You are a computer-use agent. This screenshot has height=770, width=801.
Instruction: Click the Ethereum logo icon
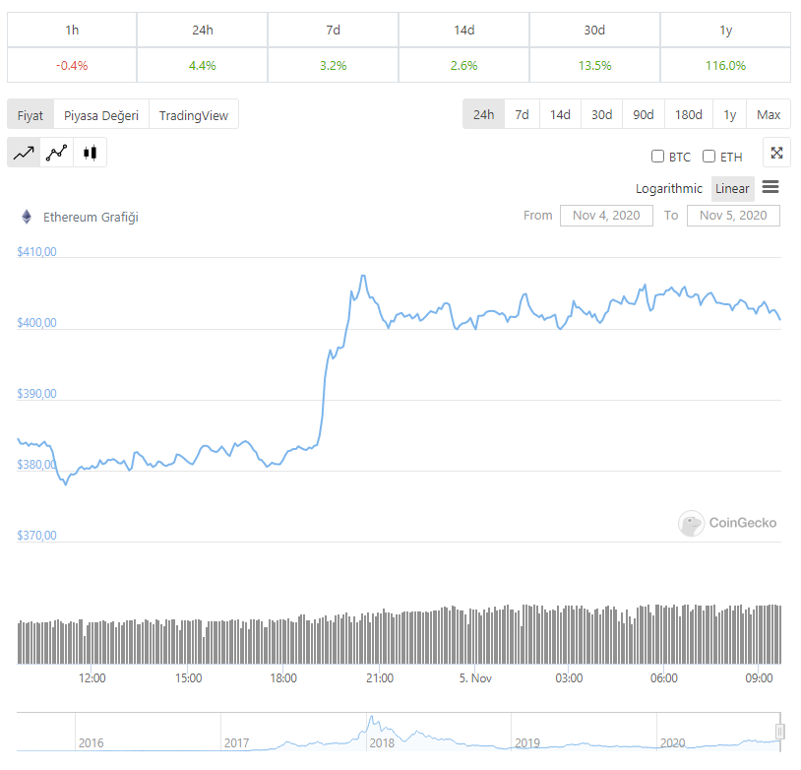pos(27,217)
